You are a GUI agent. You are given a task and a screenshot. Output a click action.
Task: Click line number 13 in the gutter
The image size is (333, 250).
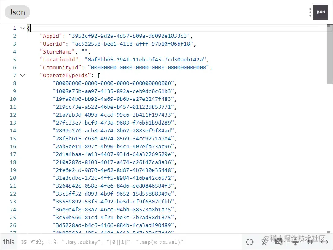(13, 123)
